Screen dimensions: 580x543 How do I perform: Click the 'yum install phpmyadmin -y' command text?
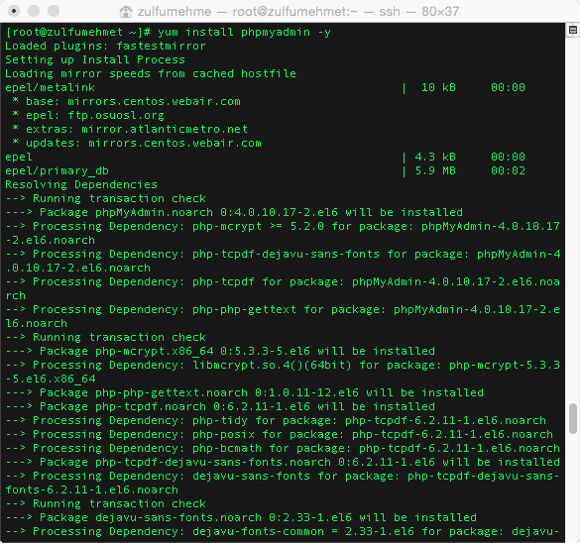tap(244, 32)
